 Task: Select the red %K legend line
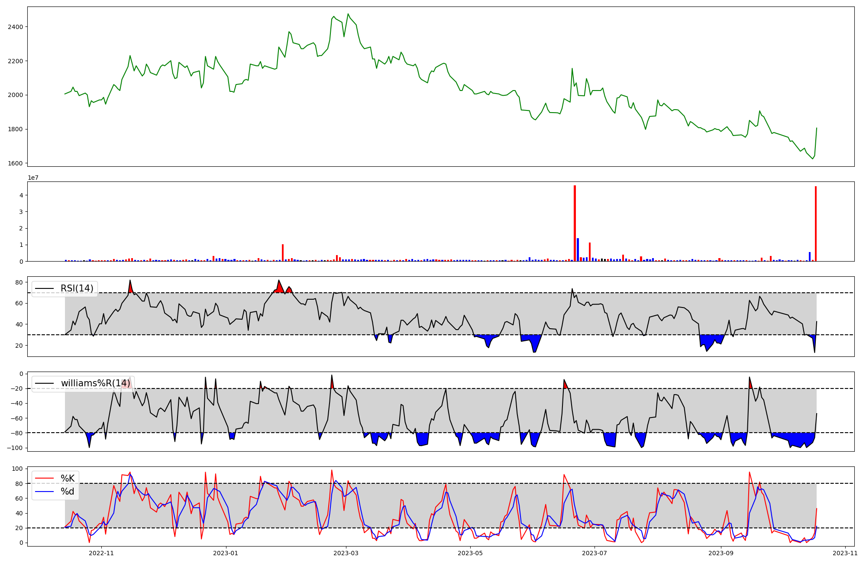(x=44, y=479)
